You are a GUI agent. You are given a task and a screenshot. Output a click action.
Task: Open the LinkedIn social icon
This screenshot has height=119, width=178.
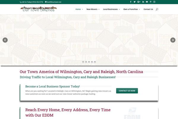coord(143,2)
